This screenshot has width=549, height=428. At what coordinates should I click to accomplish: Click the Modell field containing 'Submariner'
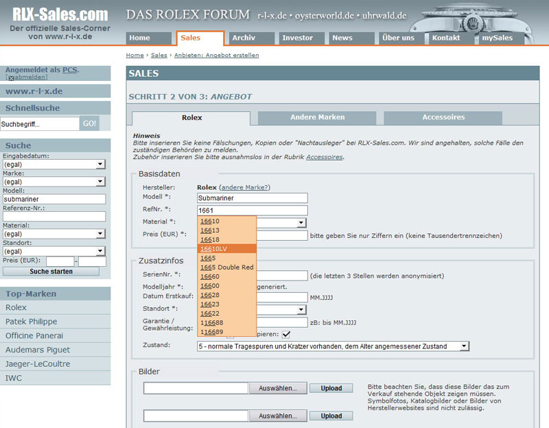pos(253,198)
